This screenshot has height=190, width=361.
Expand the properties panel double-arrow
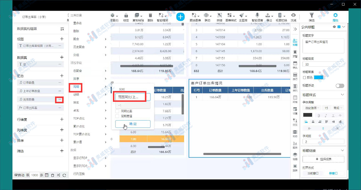click(295, 29)
